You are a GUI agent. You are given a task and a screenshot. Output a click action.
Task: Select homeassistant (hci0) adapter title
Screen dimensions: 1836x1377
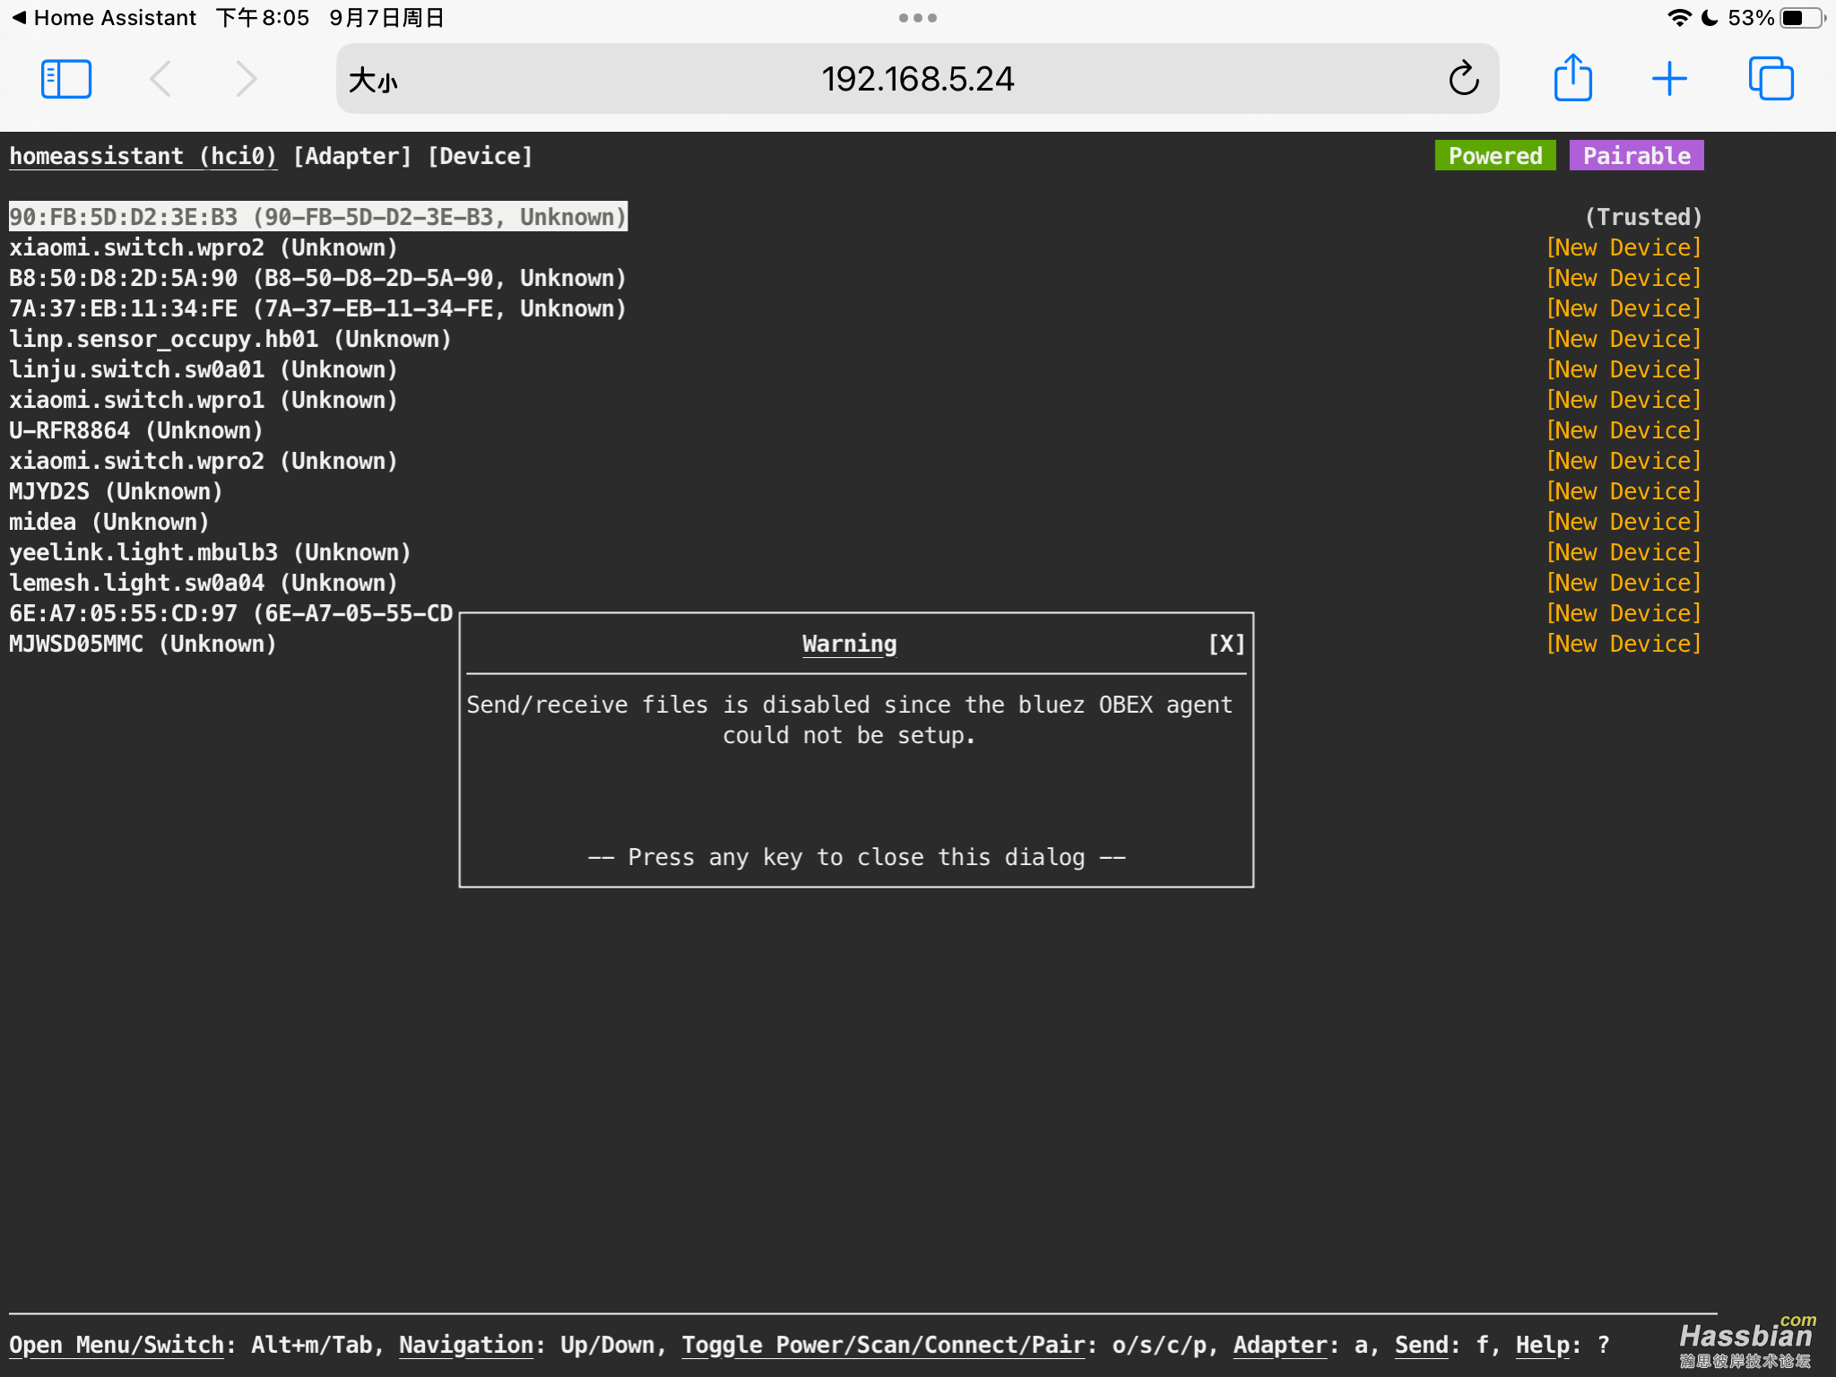[143, 156]
